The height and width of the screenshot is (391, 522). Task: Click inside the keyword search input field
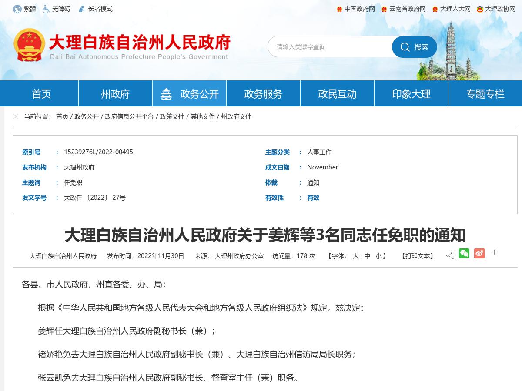(331, 47)
